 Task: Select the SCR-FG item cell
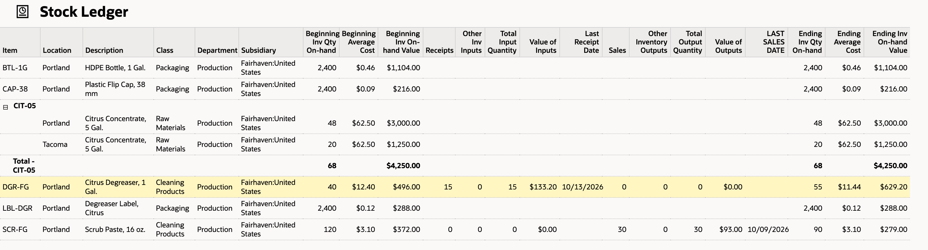(x=15, y=229)
